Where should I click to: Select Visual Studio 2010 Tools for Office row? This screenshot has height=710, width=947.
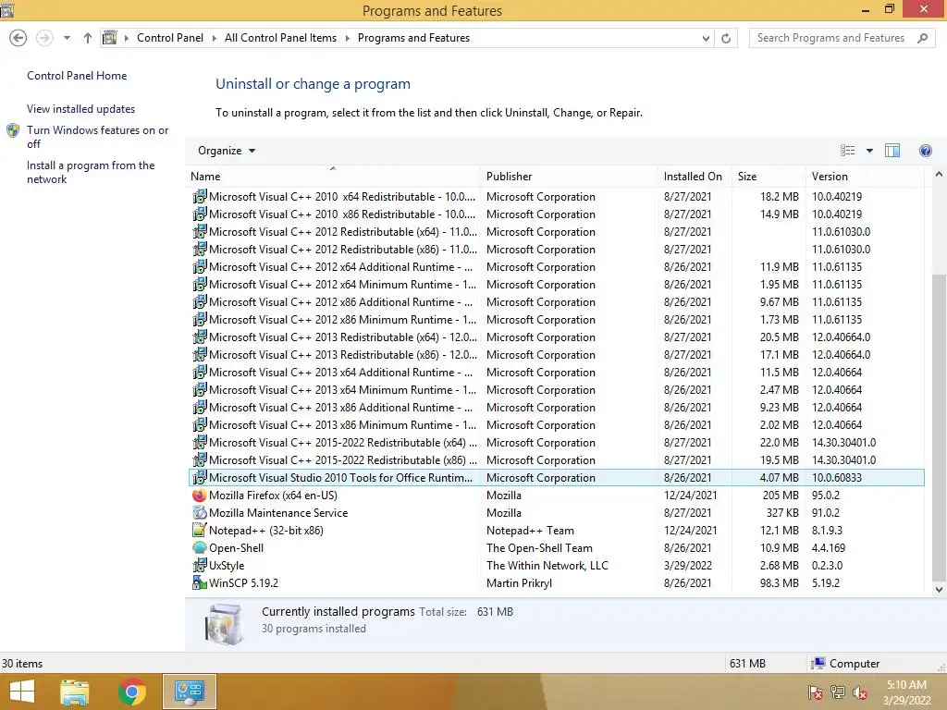(557, 478)
